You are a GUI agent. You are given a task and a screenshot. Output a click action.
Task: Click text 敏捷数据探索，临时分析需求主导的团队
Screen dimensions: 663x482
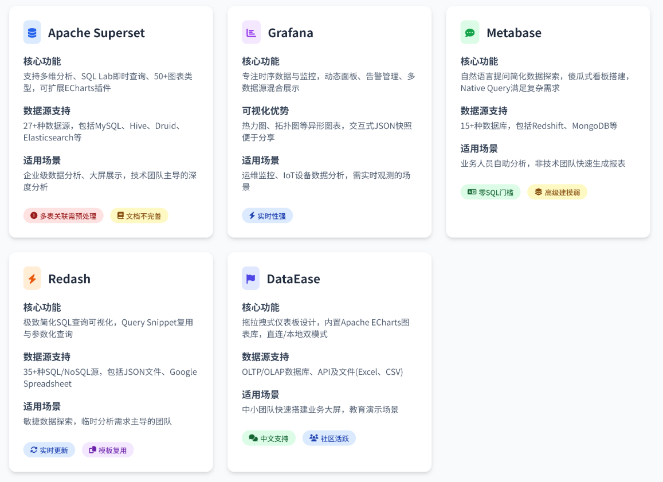tap(97, 421)
